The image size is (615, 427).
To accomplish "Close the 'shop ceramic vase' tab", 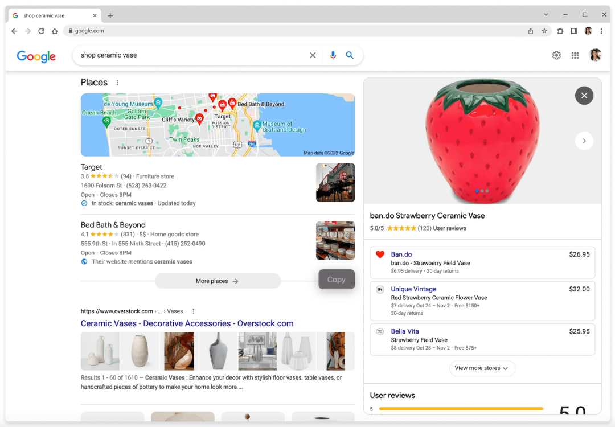I will [x=95, y=16].
